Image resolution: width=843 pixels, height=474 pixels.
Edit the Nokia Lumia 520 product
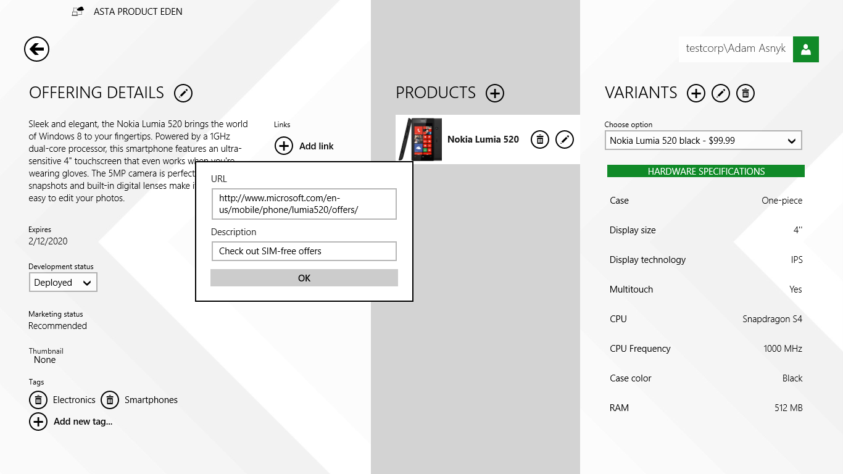565,139
